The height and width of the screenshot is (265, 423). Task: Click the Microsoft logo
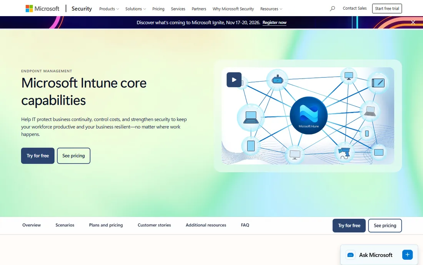[x=42, y=8]
